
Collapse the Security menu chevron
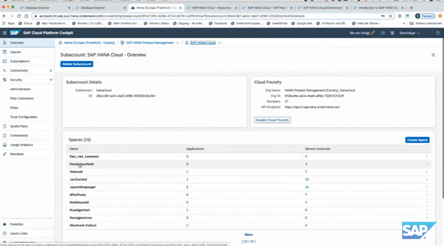pyautogui.click(x=51, y=80)
